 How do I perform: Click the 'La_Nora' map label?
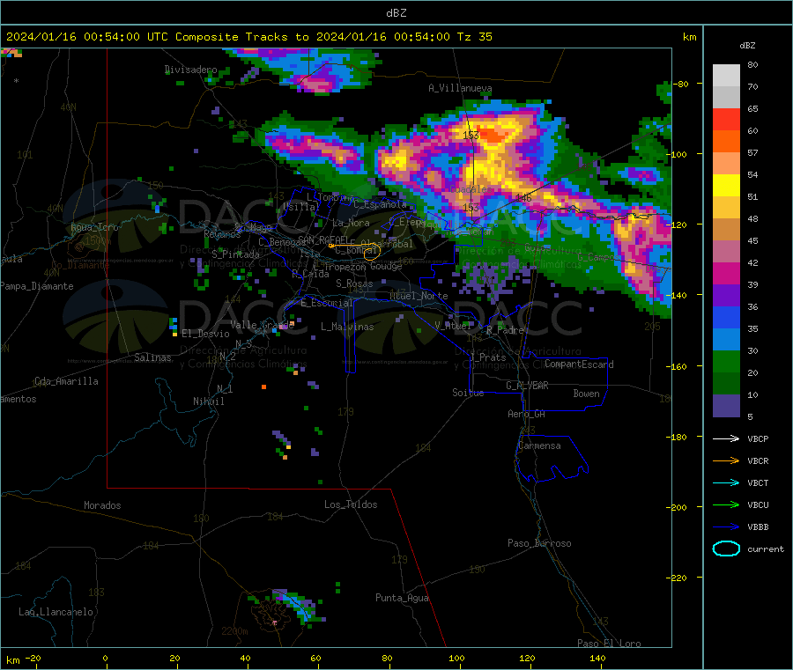click(x=351, y=223)
